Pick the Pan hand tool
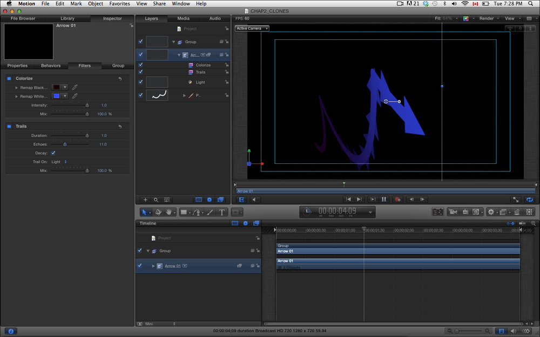 pos(169,212)
